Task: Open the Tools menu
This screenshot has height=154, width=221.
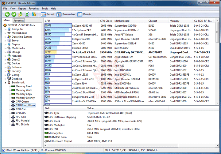Action: (x=45, y=9)
